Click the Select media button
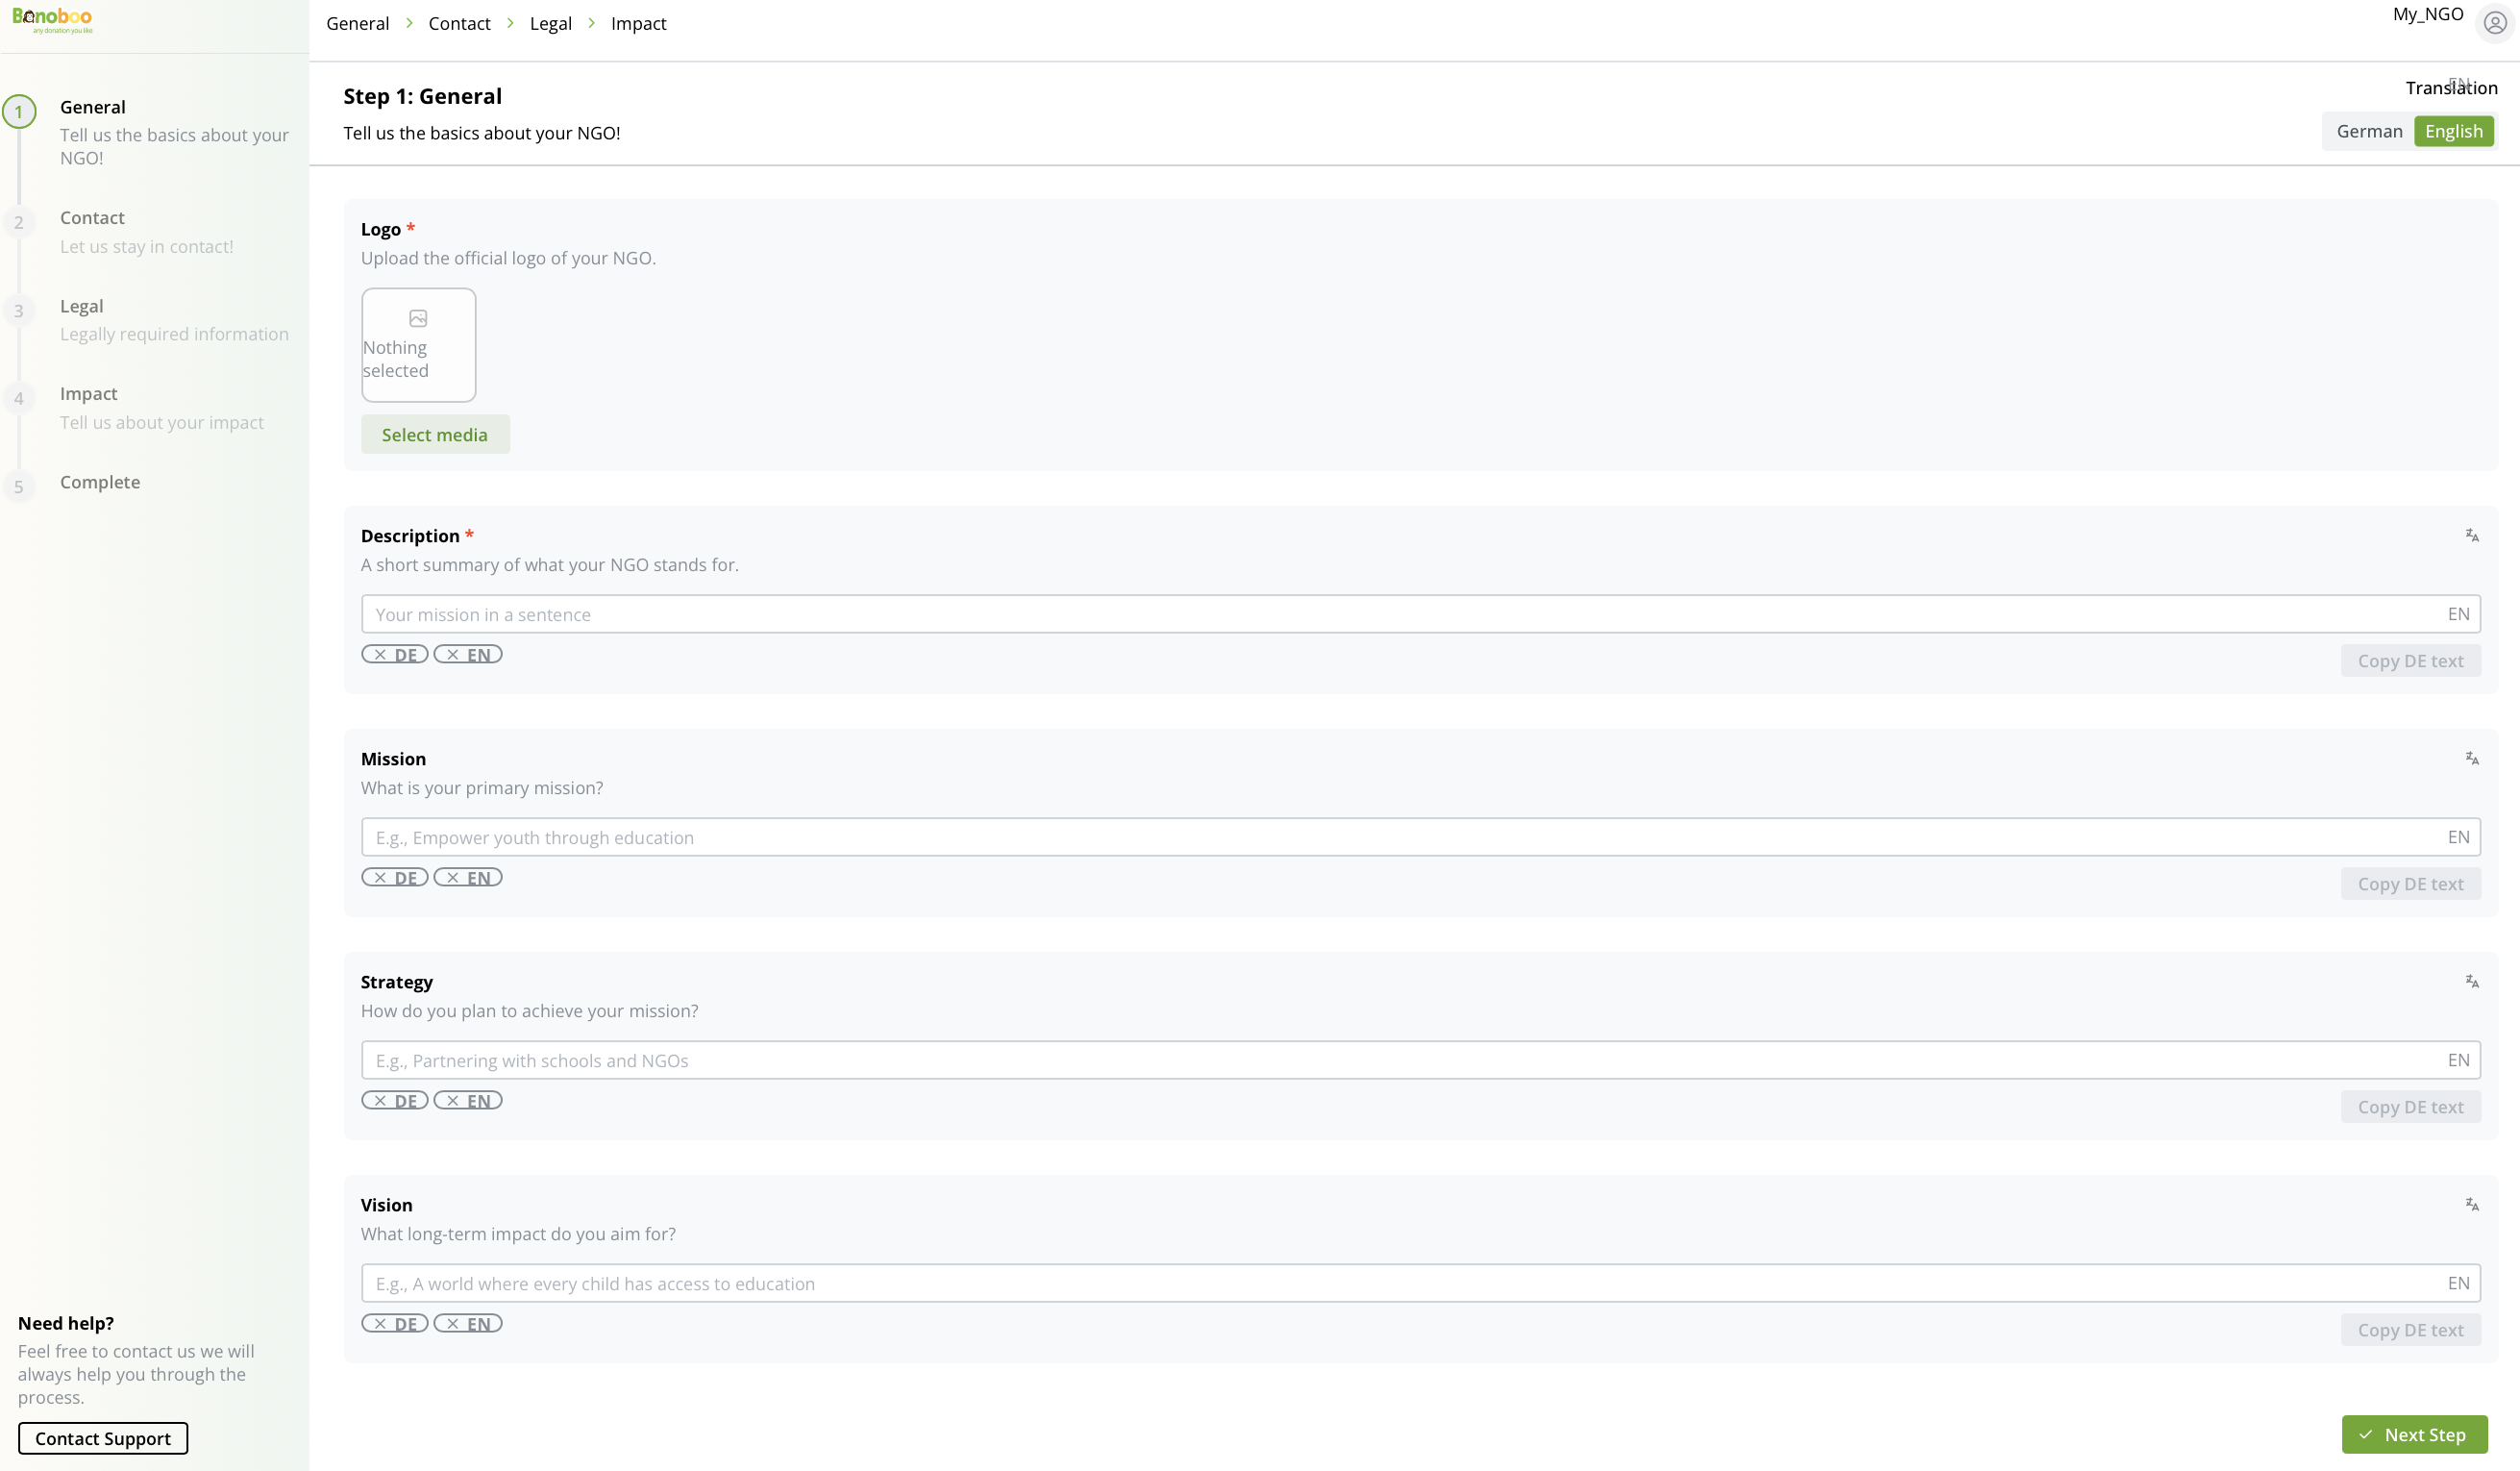The height and width of the screenshot is (1471, 2520). pyautogui.click(x=434, y=434)
